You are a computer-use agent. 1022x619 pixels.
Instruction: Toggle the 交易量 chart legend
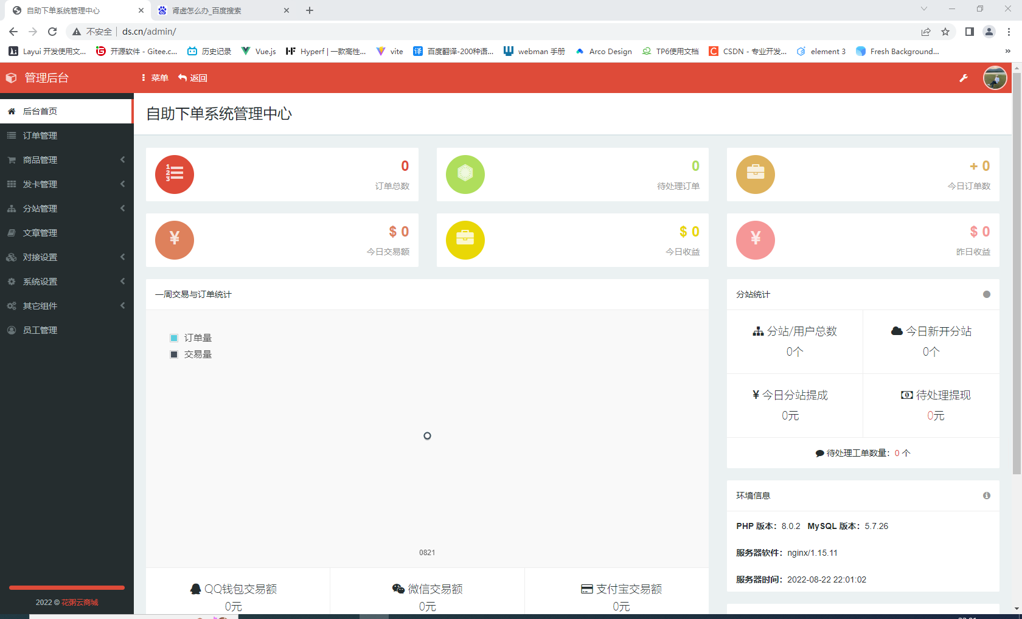click(x=191, y=354)
